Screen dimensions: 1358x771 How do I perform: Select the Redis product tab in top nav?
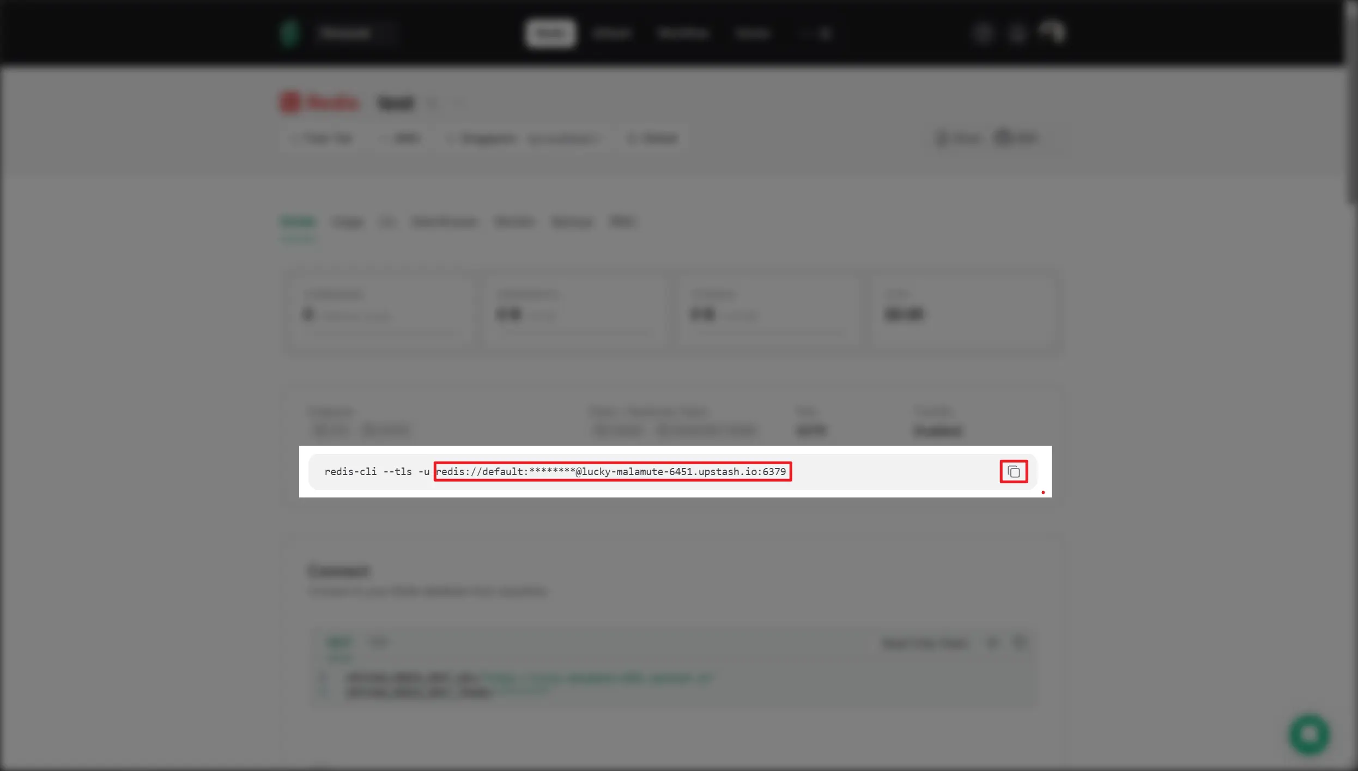550,34
